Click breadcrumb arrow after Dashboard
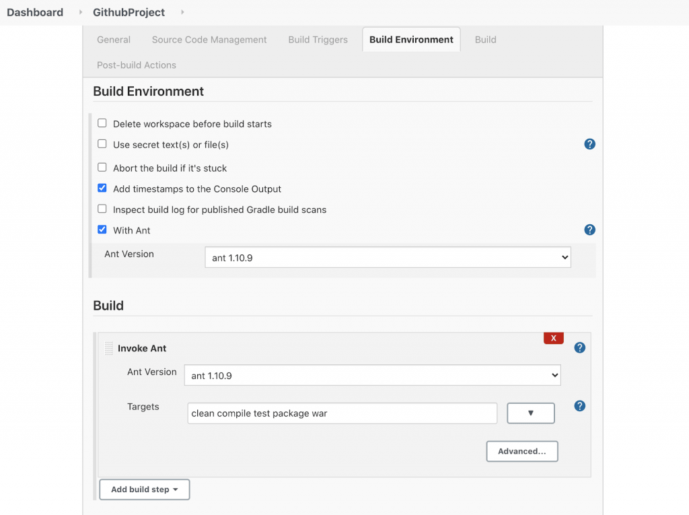 point(81,13)
